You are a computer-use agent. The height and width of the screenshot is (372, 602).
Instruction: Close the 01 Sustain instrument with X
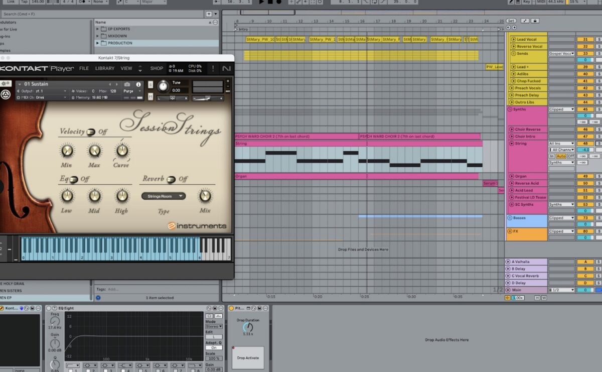point(228,81)
